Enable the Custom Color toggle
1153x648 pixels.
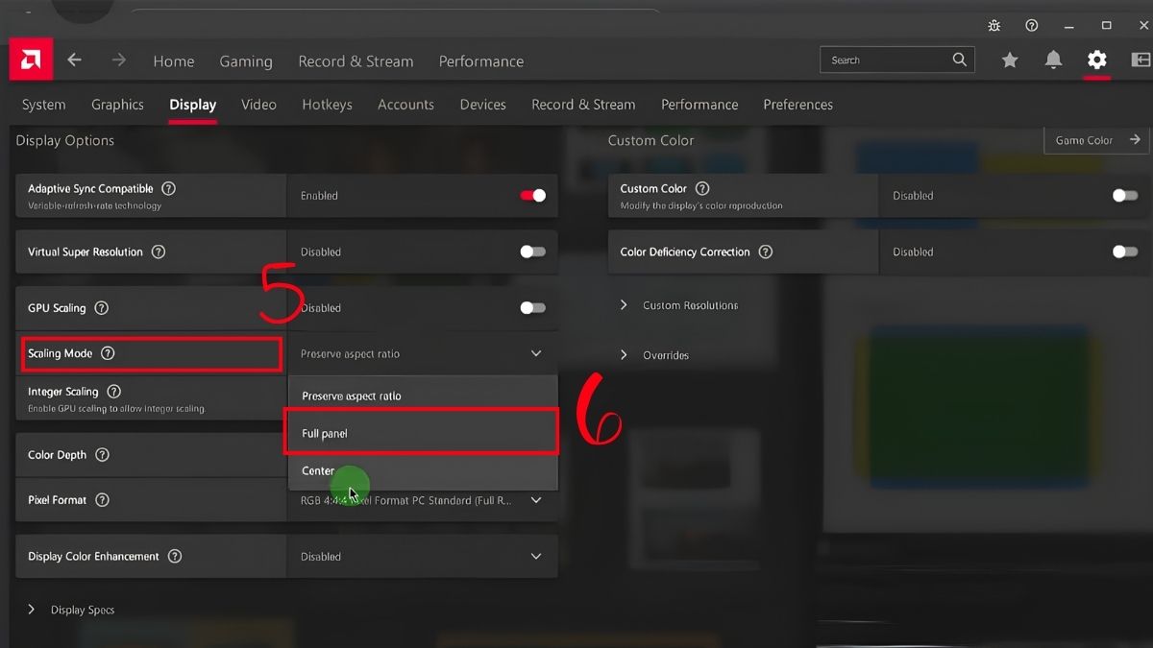click(1124, 195)
